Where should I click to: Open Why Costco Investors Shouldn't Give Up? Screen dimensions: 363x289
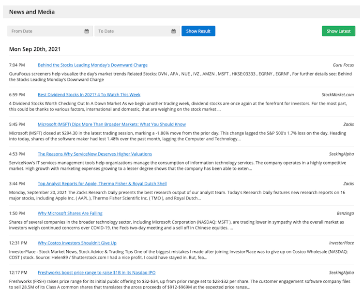[77, 243]
